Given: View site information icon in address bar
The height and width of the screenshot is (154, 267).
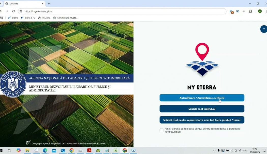Looking at the screenshot, I should coord(21,11).
